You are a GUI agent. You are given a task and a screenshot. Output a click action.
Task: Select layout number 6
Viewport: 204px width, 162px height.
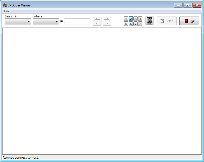coord(131,24)
